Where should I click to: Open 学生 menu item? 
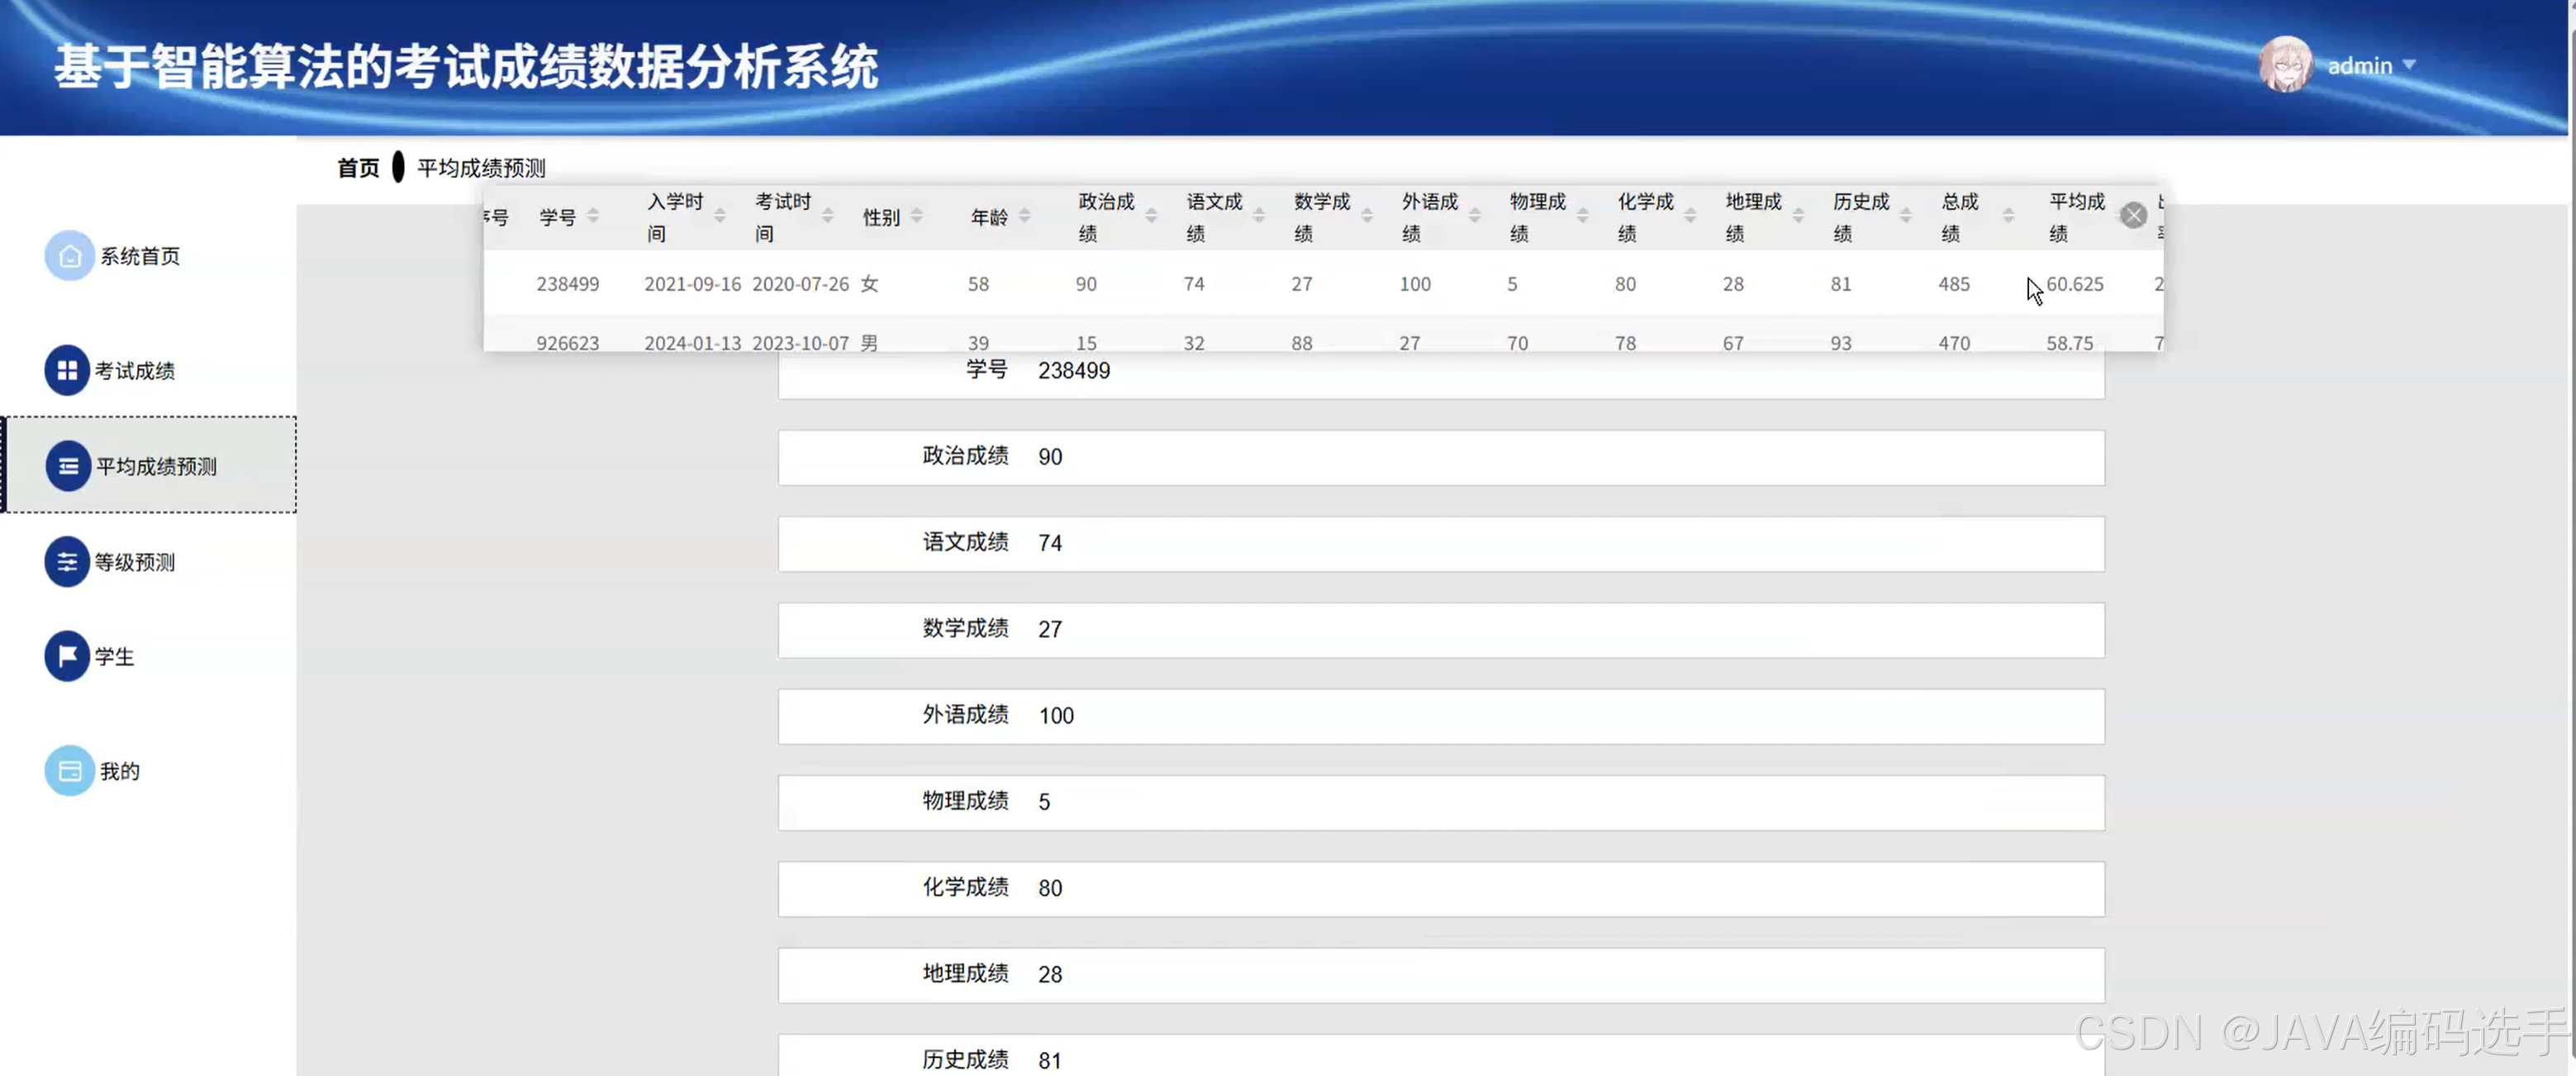click(115, 657)
